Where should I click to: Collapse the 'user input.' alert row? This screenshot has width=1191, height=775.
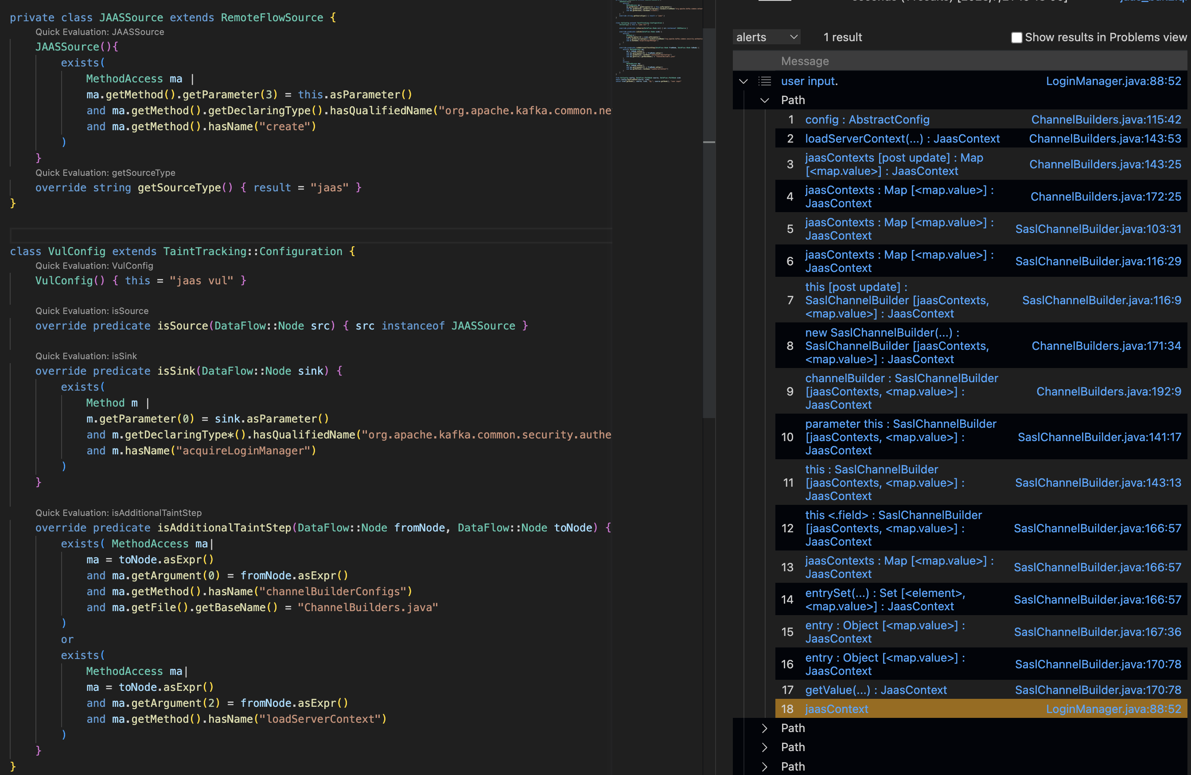[743, 81]
